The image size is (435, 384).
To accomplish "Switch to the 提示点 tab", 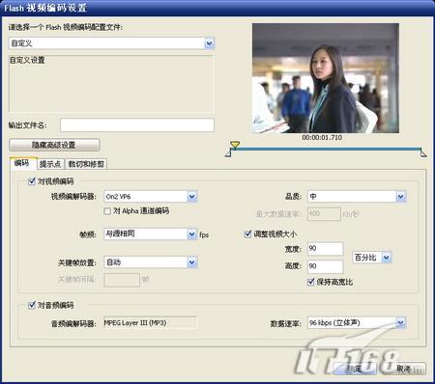I will tap(50, 164).
